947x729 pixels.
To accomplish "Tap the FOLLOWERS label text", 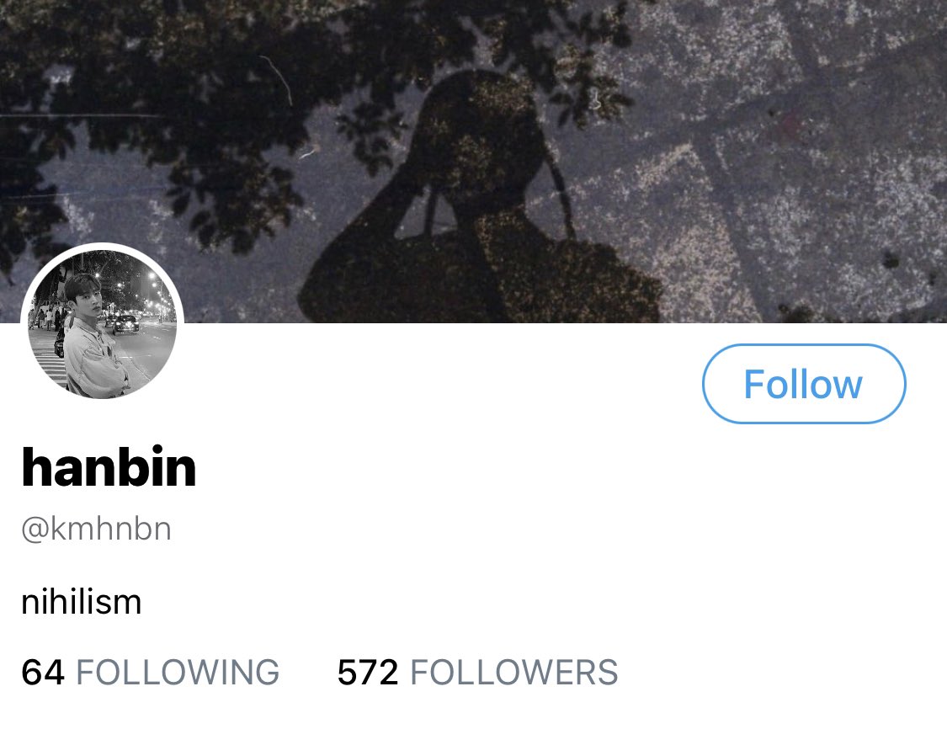I will pos(514,673).
